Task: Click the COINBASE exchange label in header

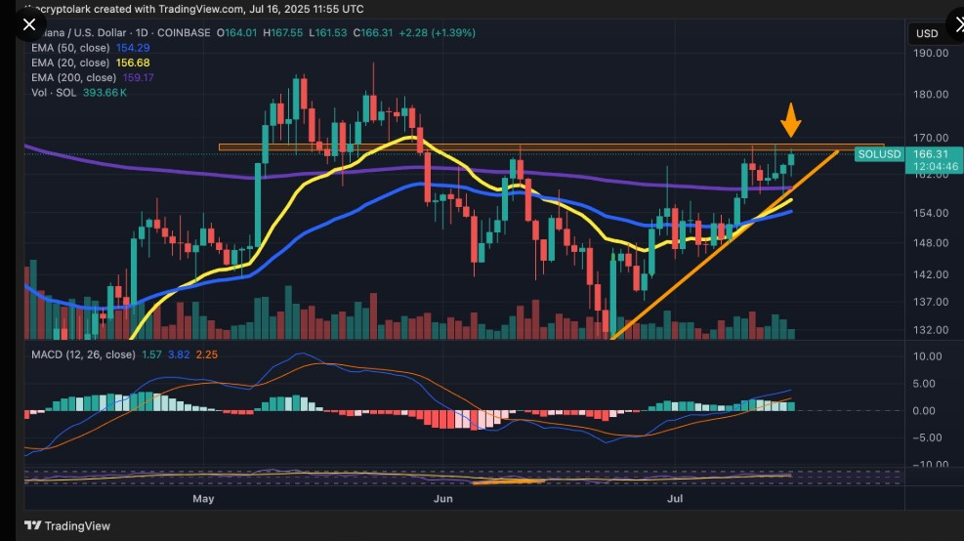Action: pos(184,33)
